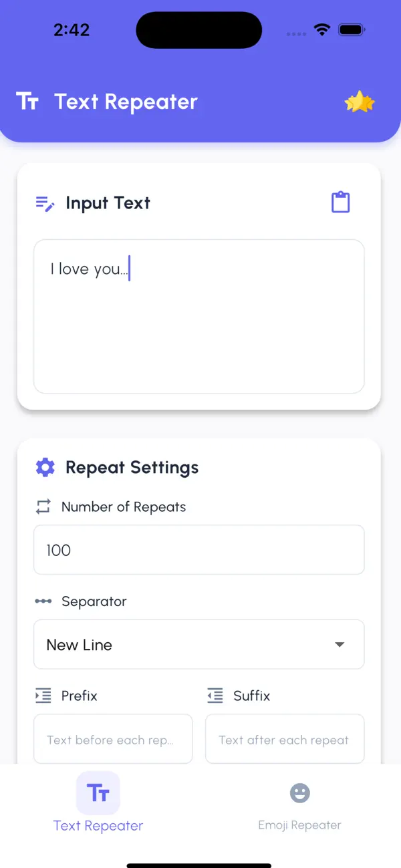Click the Prefix indent icon
Viewport: 401px width, 868px height.
[42, 696]
